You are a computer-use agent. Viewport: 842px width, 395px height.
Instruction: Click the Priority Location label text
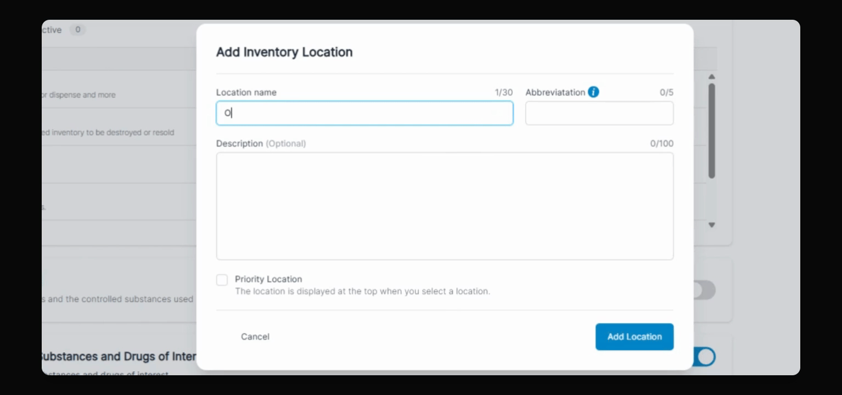click(268, 279)
